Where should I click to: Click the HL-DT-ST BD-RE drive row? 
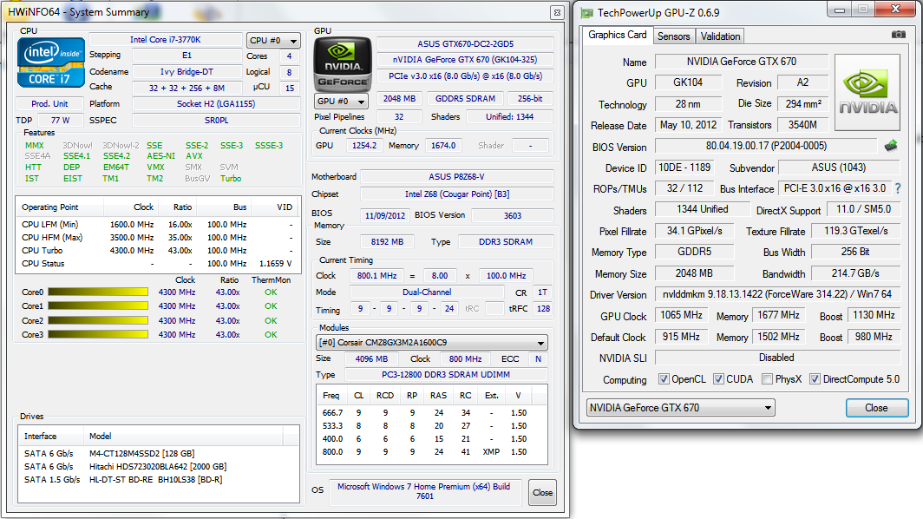click(158, 480)
